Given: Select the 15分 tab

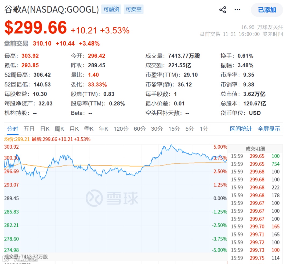Looking at the screenshot, I should tap(174, 129).
